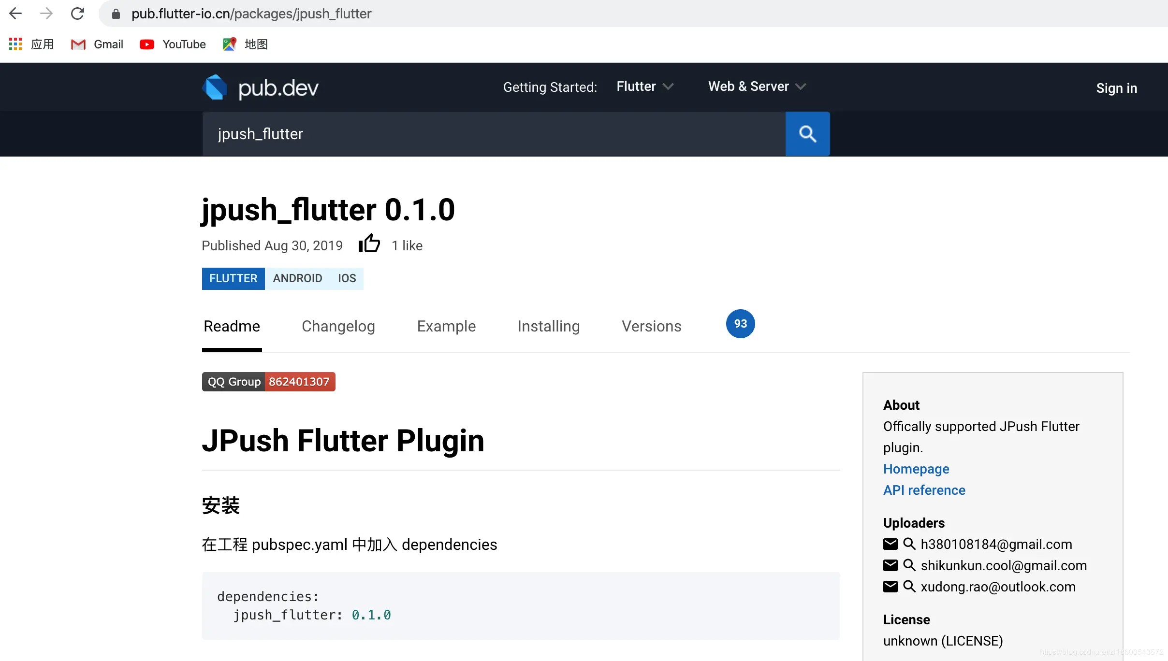Screen dimensions: 1168x661
Task: Open the YouTube bookmark
Action: [173, 44]
